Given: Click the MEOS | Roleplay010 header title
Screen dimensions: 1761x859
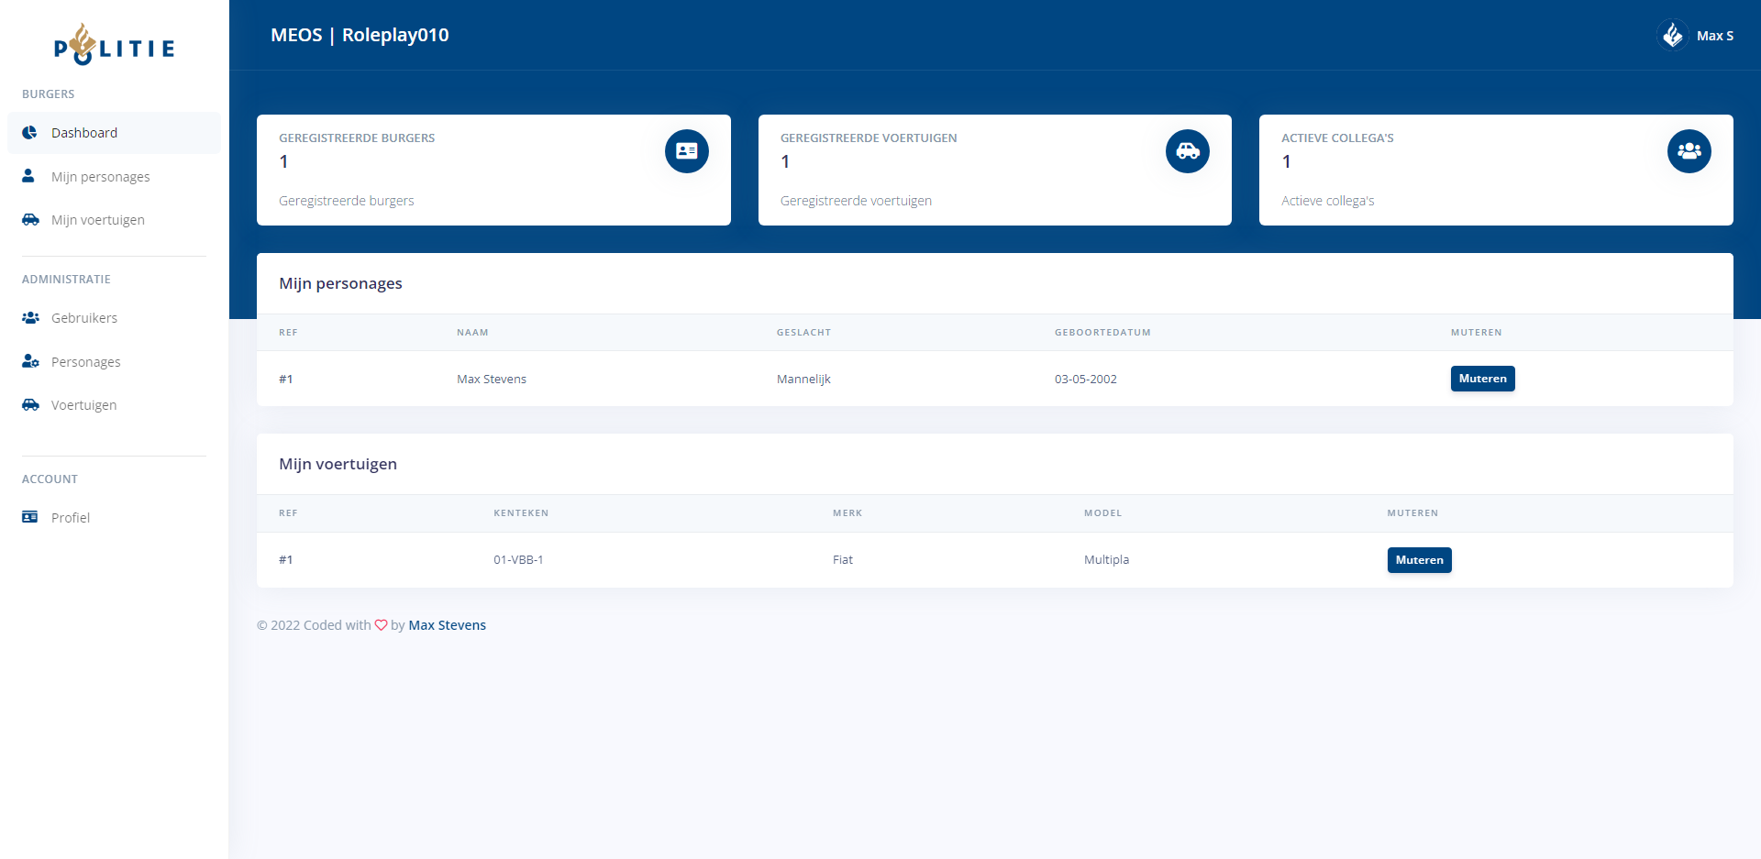Looking at the screenshot, I should [360, 35].
